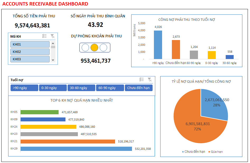Toggle multi-select in Mã KH slicer
This screenshot has height=163, width=250.
pos(44,36)
